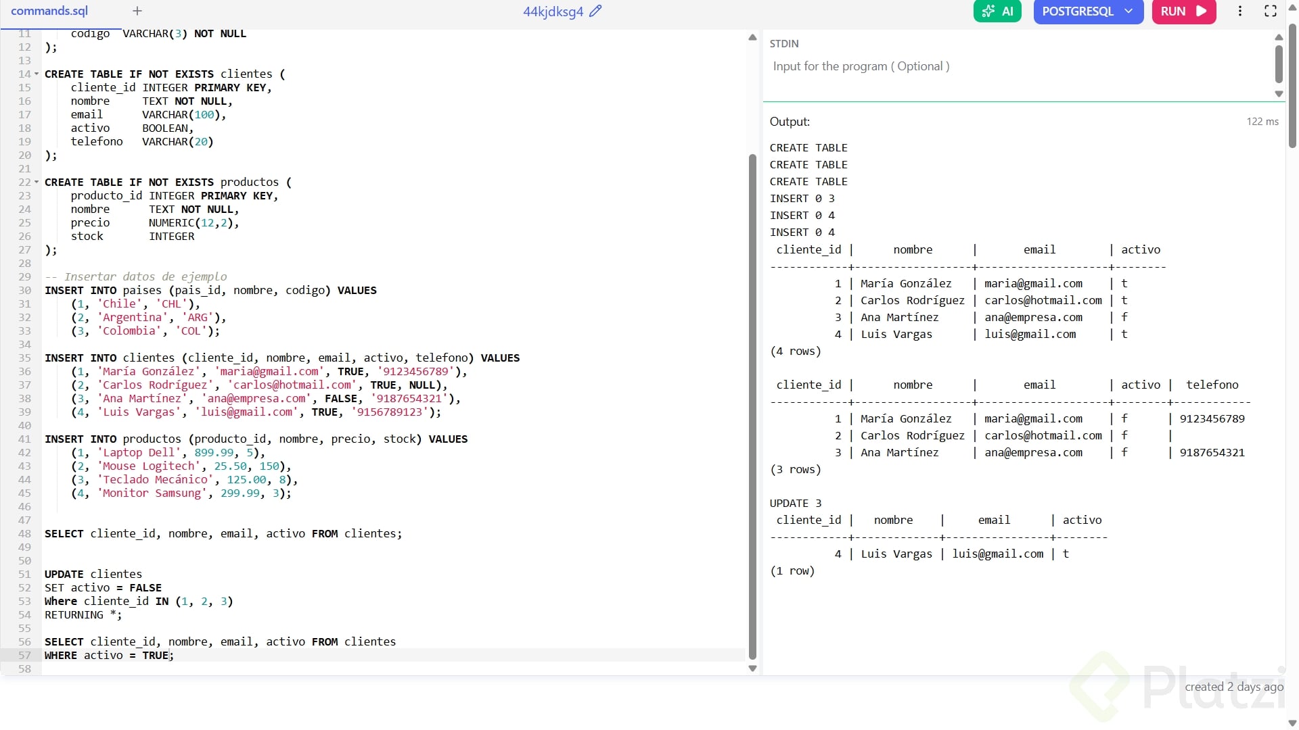Edit project name with pencil icon
Viewport: 1299px width, 730px height.
point(595,11)
